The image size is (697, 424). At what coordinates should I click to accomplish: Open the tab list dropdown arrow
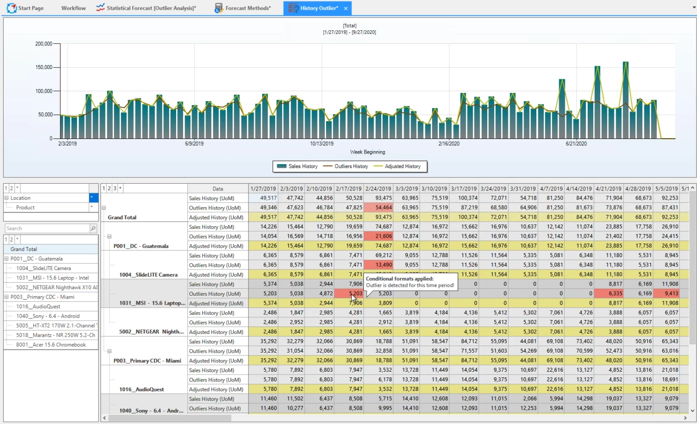(x=694, y=7)
